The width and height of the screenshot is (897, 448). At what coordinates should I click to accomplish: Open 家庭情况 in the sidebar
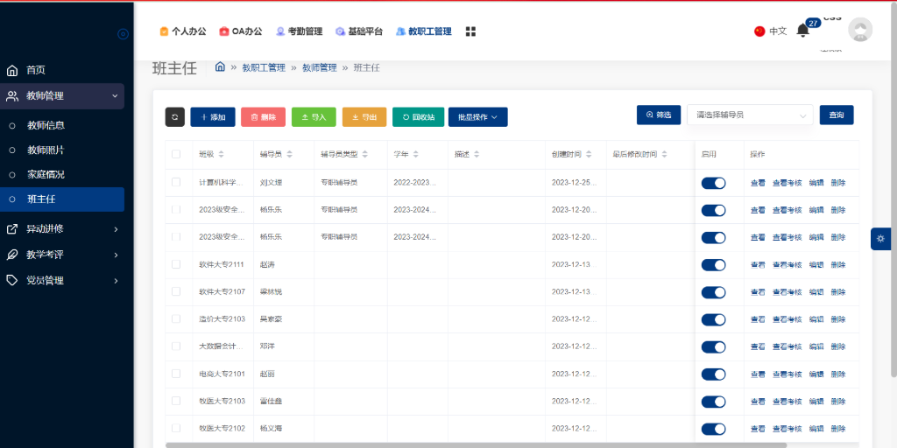click(46, 175)
